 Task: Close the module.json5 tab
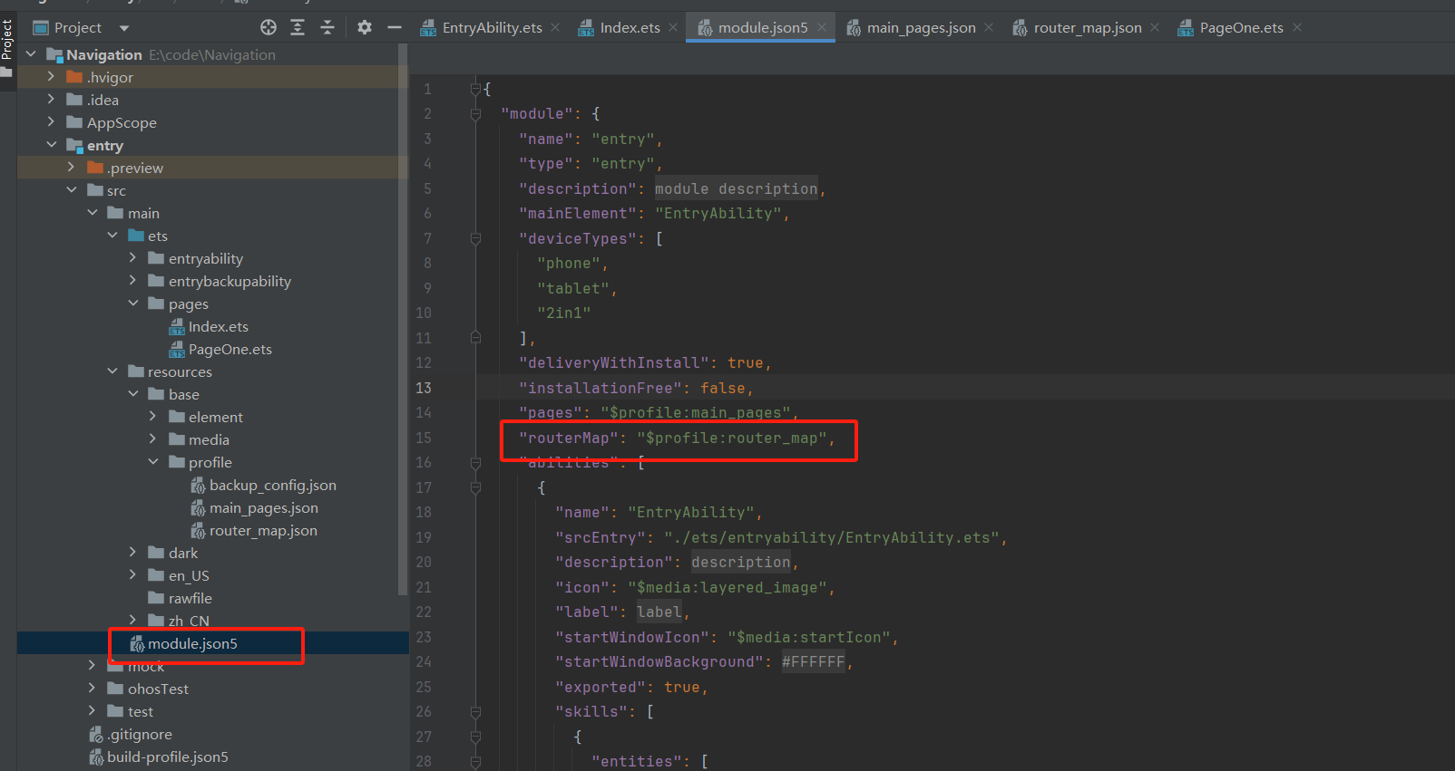[822, 28]
